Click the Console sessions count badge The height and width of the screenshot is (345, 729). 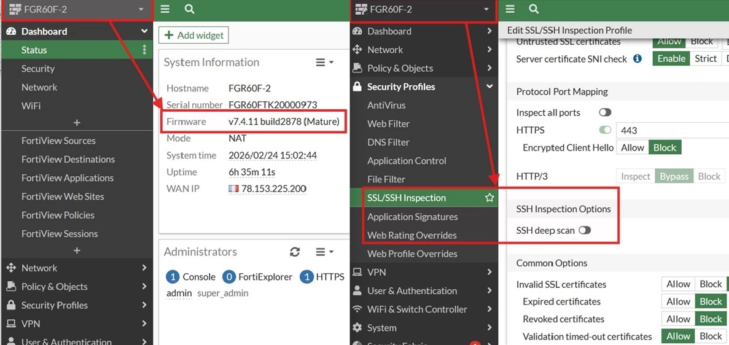[173, 277]
